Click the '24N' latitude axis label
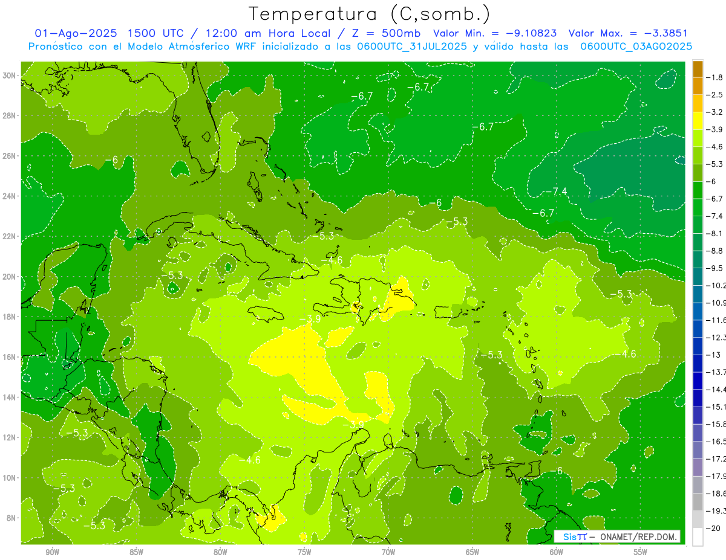The height and width of the screenshot is (560, 726). point(10,196)
